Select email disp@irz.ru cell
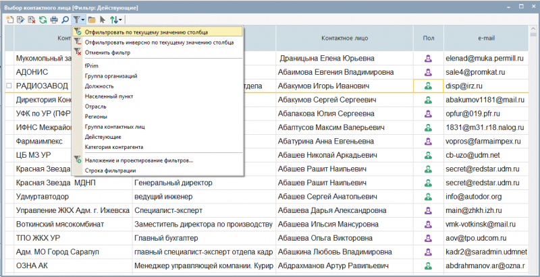540x277 pixels. (486, 86)
